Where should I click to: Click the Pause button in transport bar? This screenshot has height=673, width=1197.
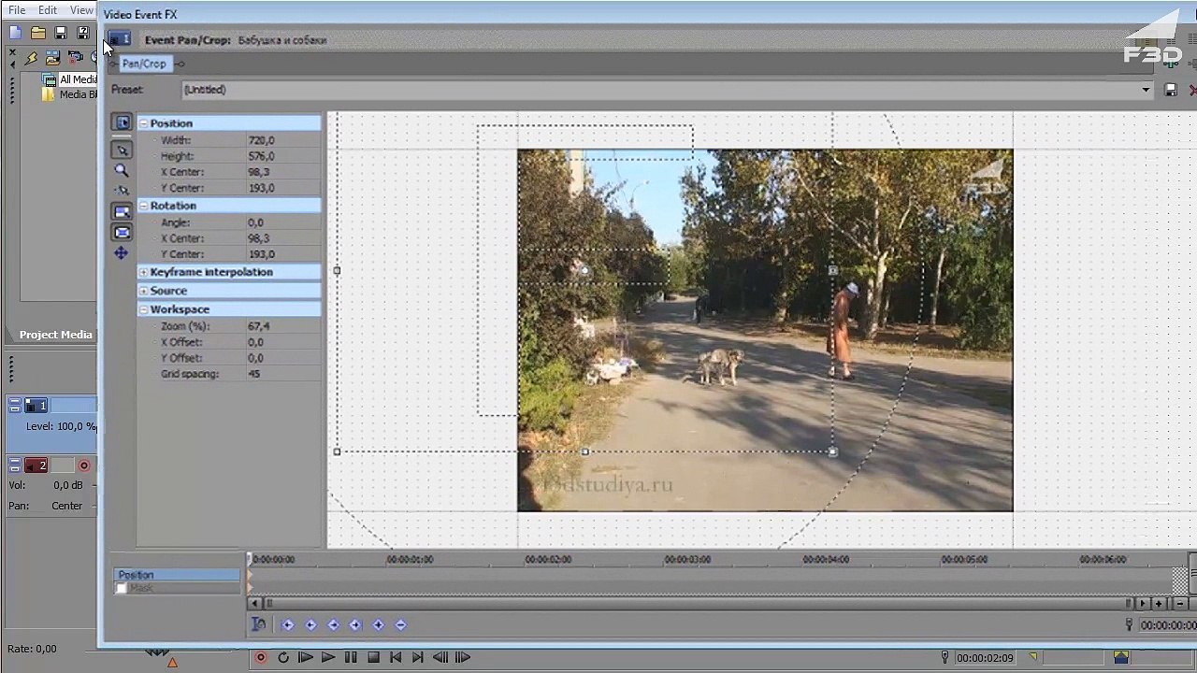[x=351, y=657]
